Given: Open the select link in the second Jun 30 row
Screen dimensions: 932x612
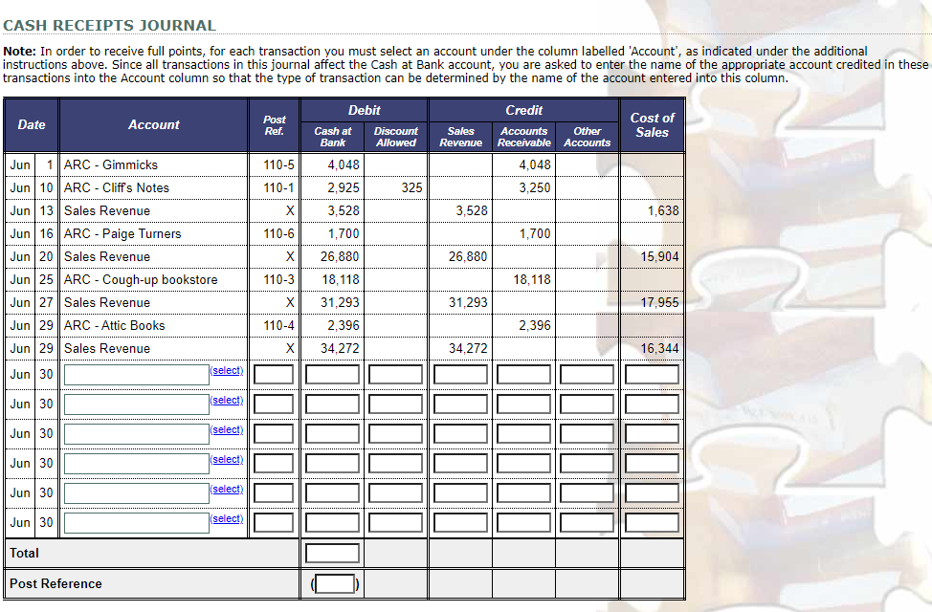Looking at the screenshot, I should (x=227, y=400).
